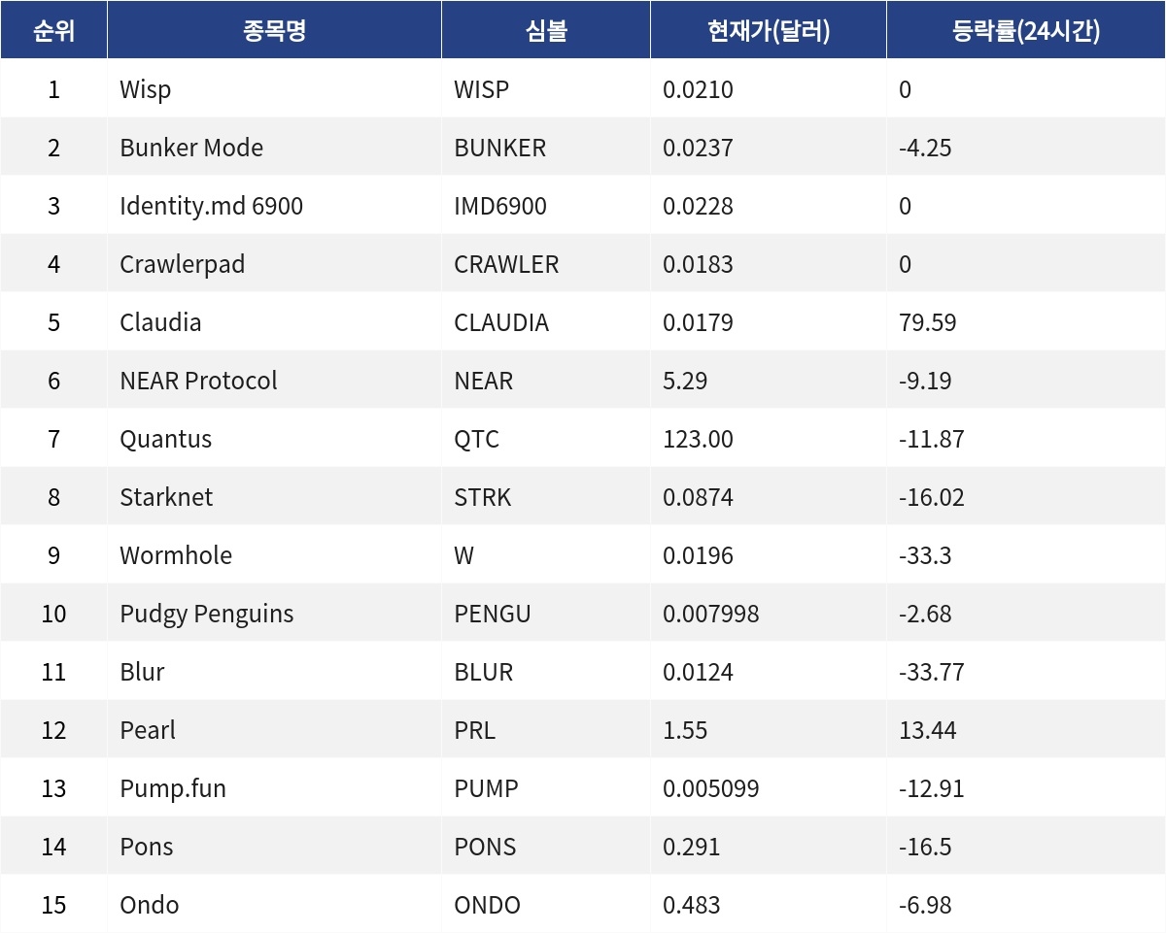Screen dimensions: 1166x933
Task: Click the price 0.0237 for Bunker Mode
Action: (x=698, y=148)
